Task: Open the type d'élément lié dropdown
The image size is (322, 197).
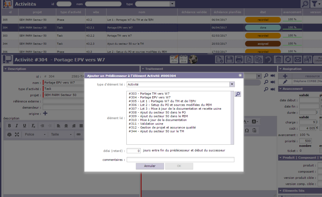Action: click(x=232, y=84)
